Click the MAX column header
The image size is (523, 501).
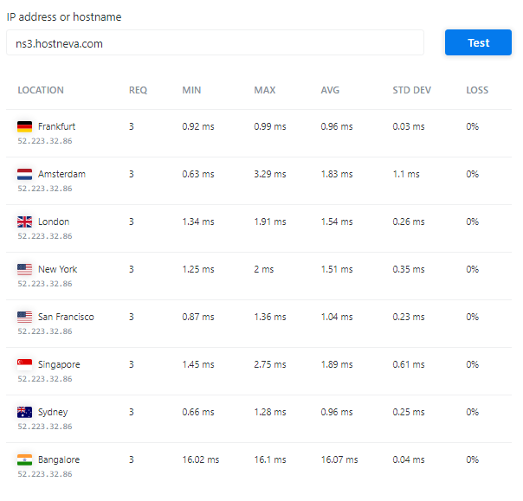tap(265, 90)
